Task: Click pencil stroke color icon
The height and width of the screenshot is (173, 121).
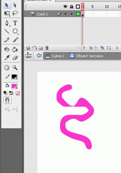Action: tap(8, 76)
